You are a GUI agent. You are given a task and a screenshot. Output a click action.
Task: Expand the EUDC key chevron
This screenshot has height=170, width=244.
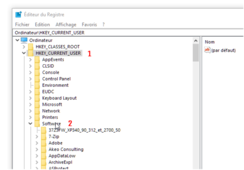pos(30,92)
